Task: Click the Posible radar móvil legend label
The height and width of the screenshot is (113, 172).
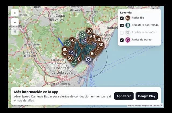Action: 144,32
